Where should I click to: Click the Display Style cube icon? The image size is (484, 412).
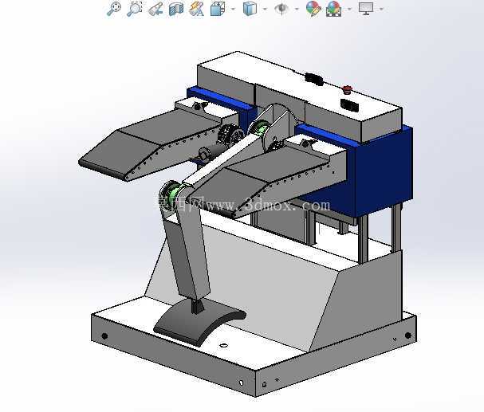[x=250, y=9]
